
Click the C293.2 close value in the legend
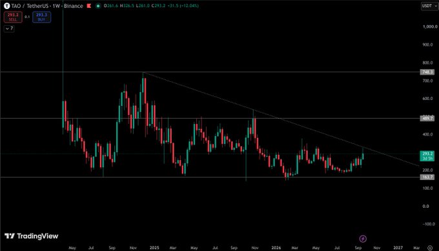pos(158,6)
